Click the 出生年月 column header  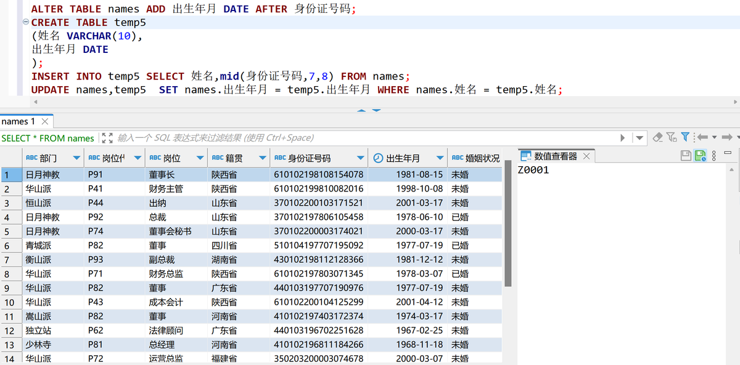408,158
